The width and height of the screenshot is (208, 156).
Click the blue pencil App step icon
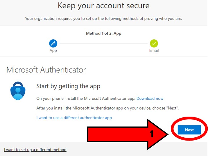click(53, 43)
